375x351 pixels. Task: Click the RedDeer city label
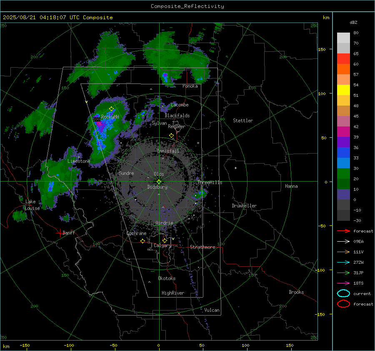pyautogui.click(x=177, y=126)
